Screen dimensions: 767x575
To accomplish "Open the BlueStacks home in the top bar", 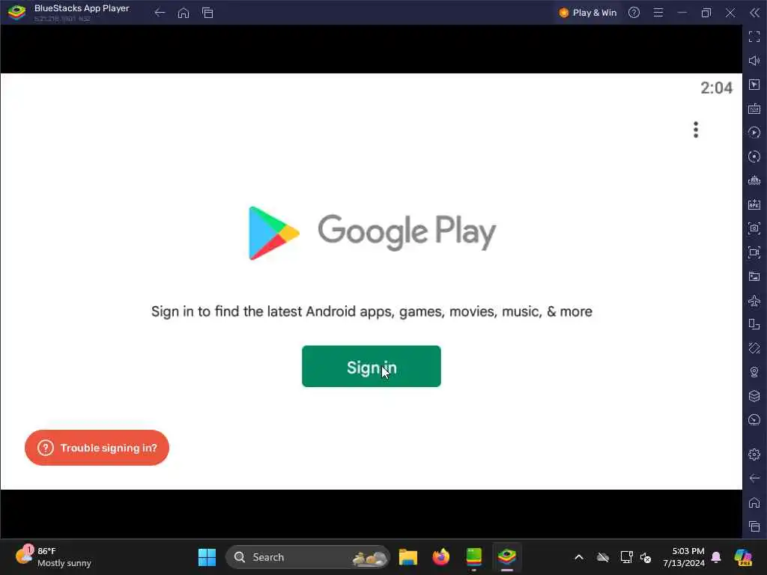I will click(x=184, y=13).
